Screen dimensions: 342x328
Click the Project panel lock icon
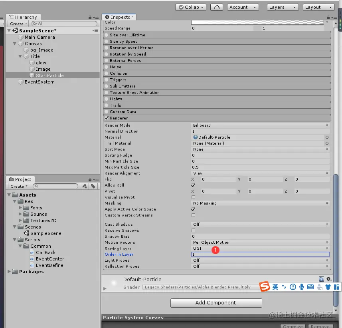(90, 179)
